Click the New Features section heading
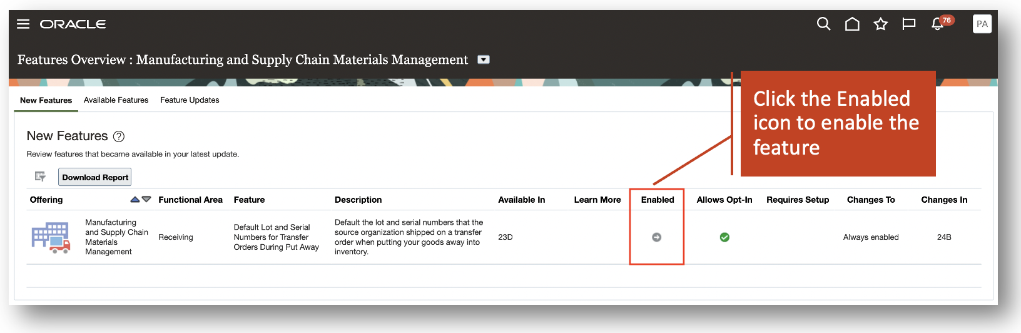1021x333 pixels. 67,136
